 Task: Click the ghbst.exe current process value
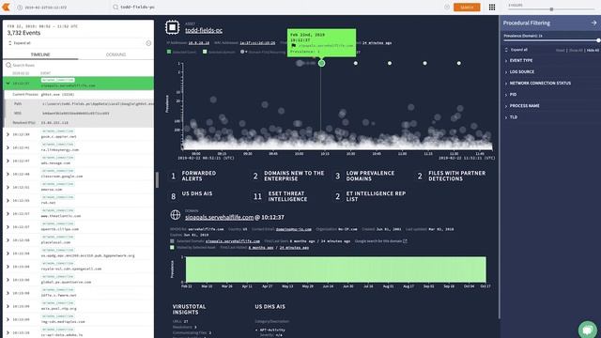57,94
